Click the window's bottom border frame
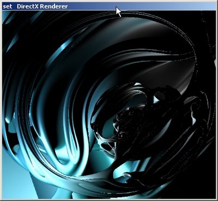218x201 pixels. tap(109, 200)
